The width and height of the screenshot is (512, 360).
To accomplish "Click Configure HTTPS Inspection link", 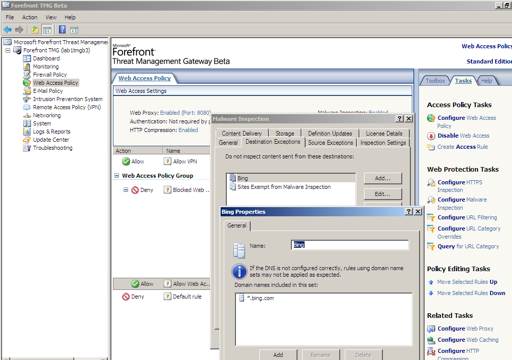I will (460, 186).
